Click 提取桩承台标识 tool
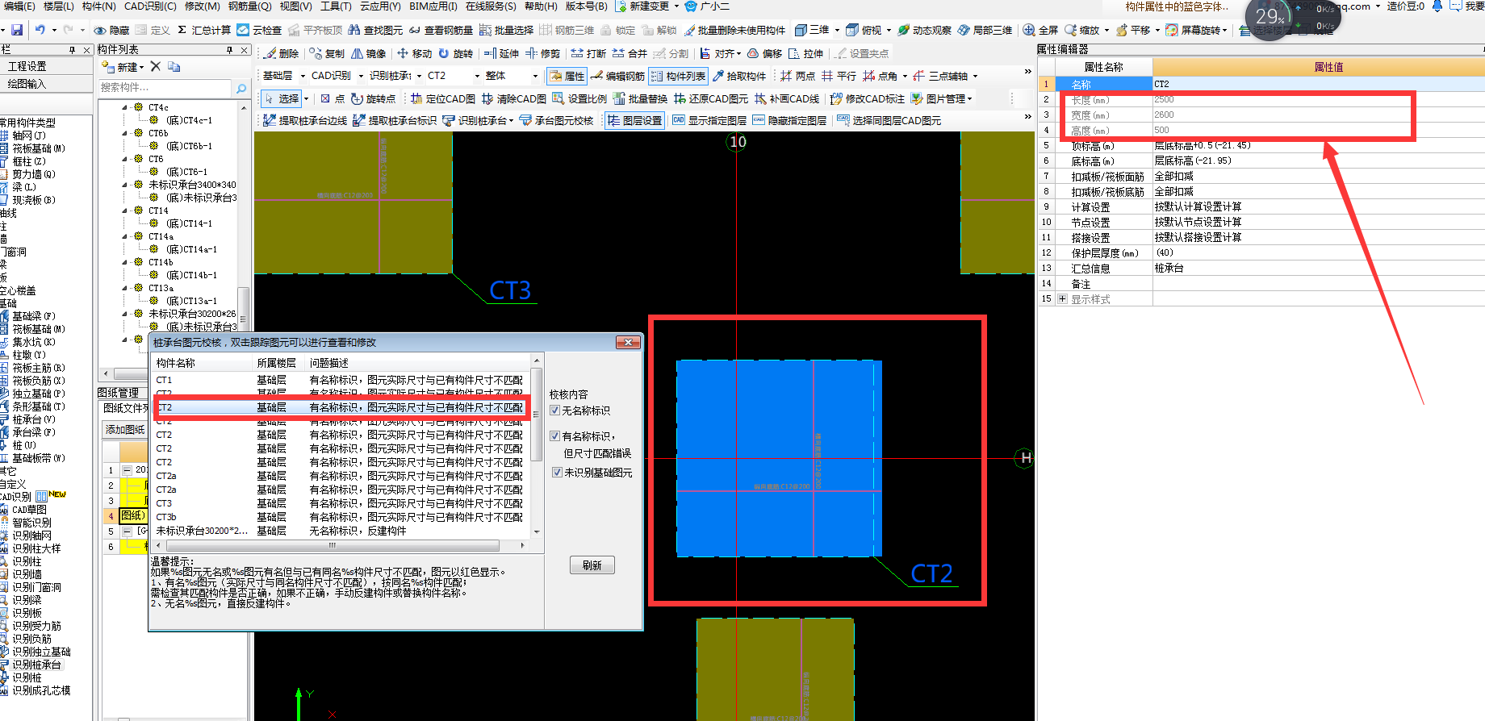Image resolution: width=1485 pixels, height=721 pixels. (x=395, y=120)
